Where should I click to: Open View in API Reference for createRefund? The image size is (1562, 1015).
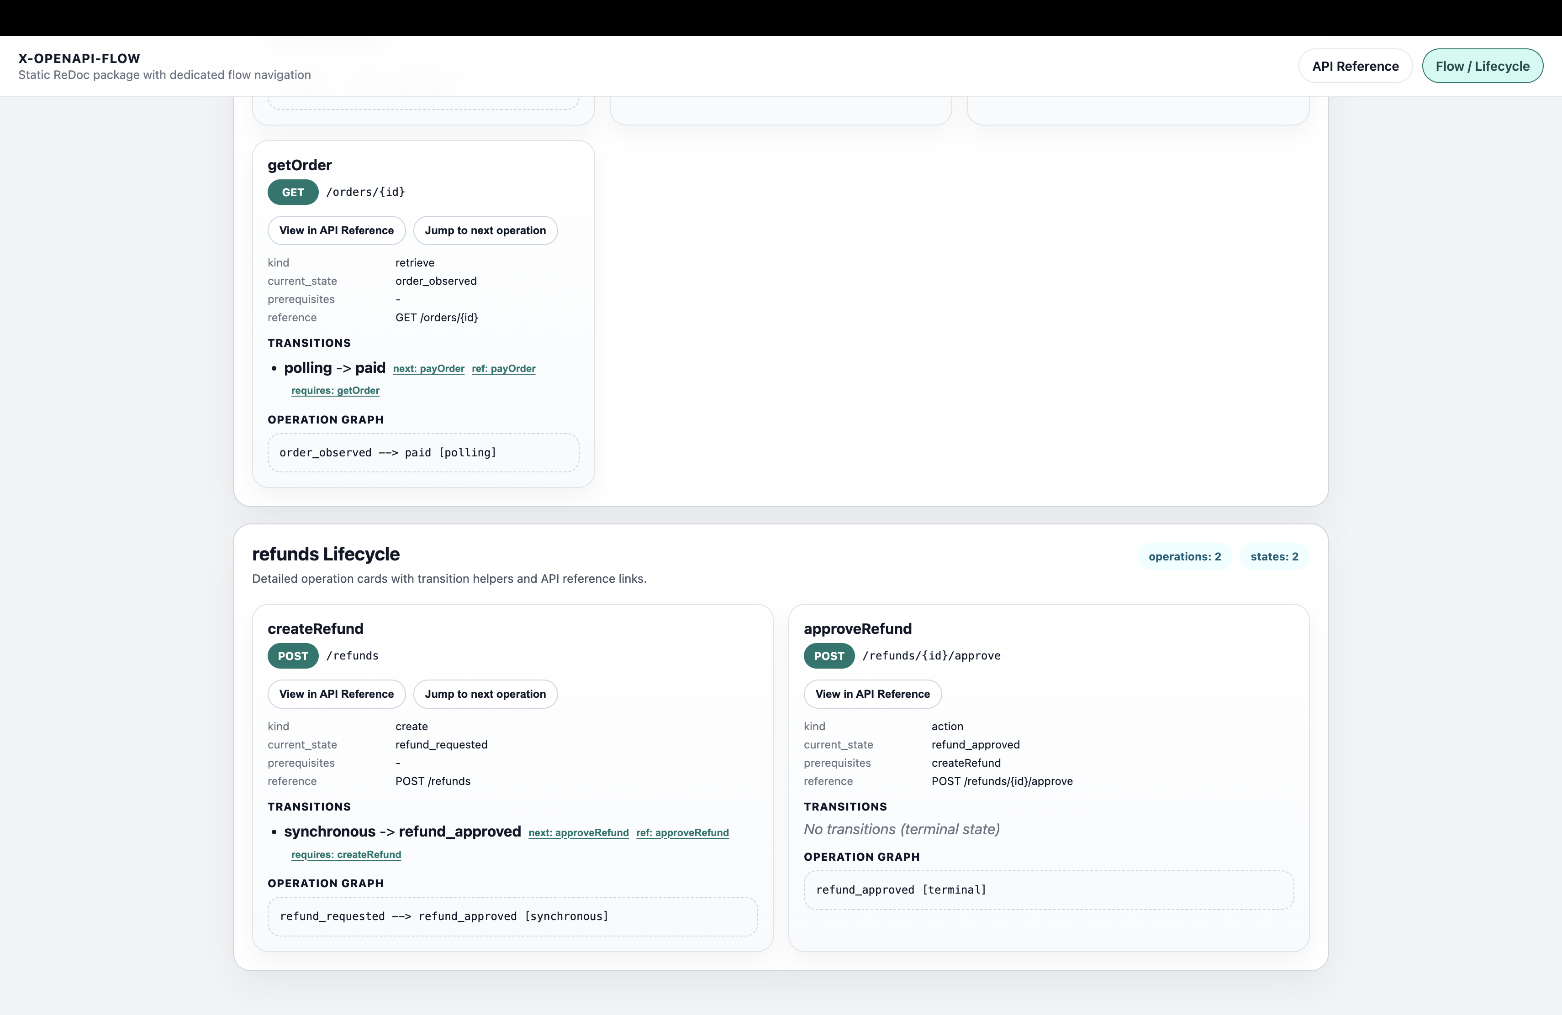(336, 694)
